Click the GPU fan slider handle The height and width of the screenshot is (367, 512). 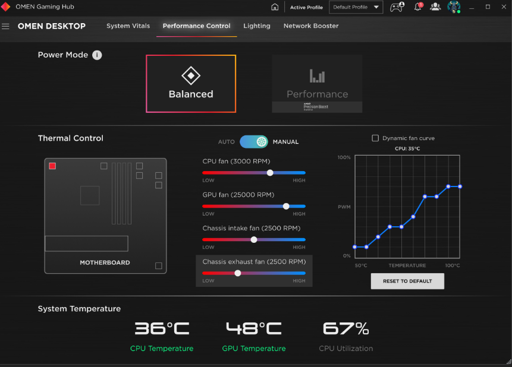[286, 206]
